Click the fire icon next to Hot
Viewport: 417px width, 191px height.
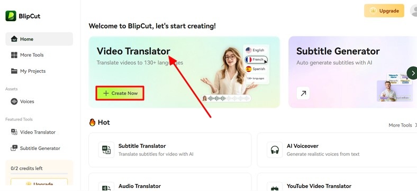coord(92,122)
